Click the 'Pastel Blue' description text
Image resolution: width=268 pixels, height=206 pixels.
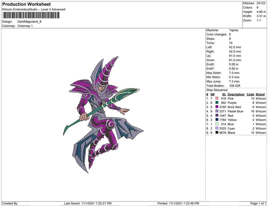coord(235,111)
